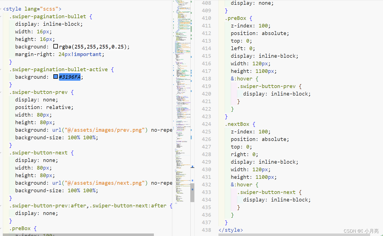Click the '.swiper-button-next {' selector in left pane

(x=42, y=153)
